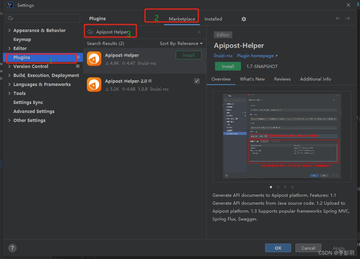Image resolution: width=360 pixels, height=259 pixels.
Task: Select Settings Sync in the tree
Action: [28, 103]
